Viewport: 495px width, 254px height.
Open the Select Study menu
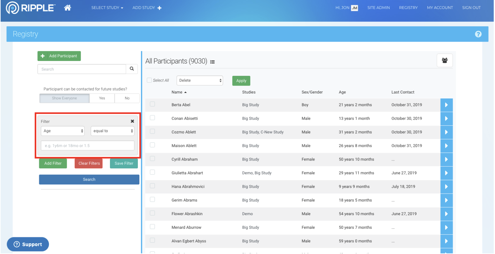107,8
